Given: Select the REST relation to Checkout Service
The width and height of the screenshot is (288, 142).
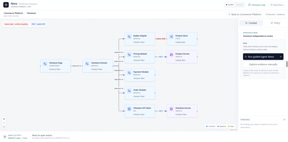Looking at the screenshot, I should 161,111.
